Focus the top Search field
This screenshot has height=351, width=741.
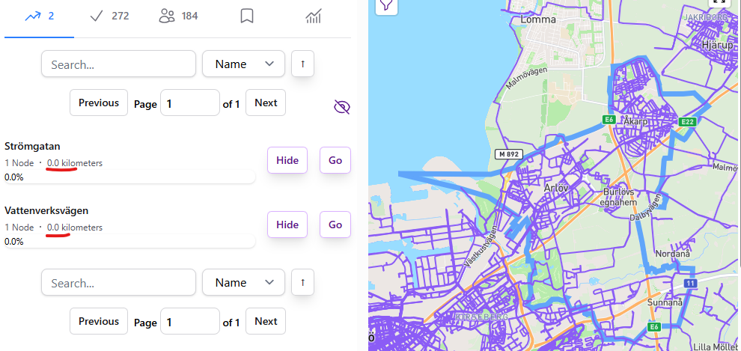pyautogui.click(x=118, y=64)
